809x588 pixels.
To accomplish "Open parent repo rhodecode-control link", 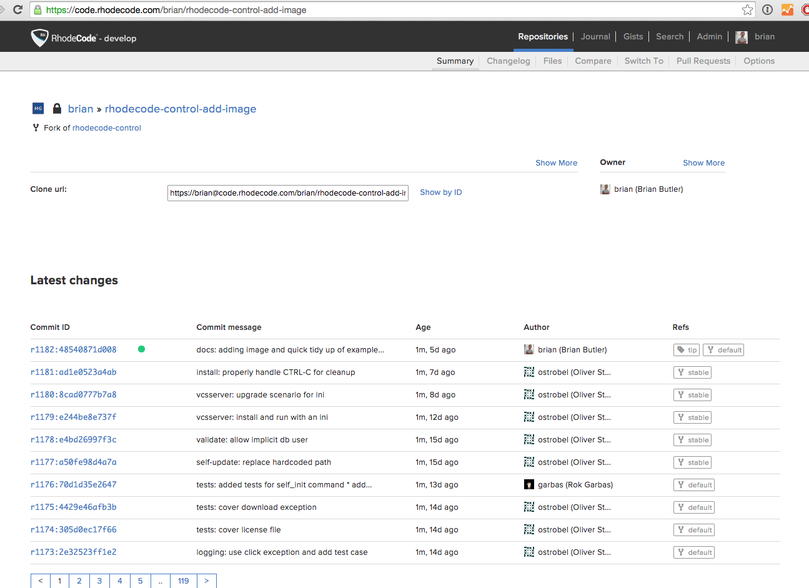I will click(107, 128).
